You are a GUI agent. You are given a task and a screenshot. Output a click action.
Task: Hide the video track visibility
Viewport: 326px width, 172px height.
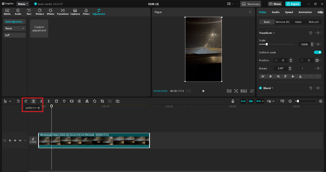(x=15, y=140)
